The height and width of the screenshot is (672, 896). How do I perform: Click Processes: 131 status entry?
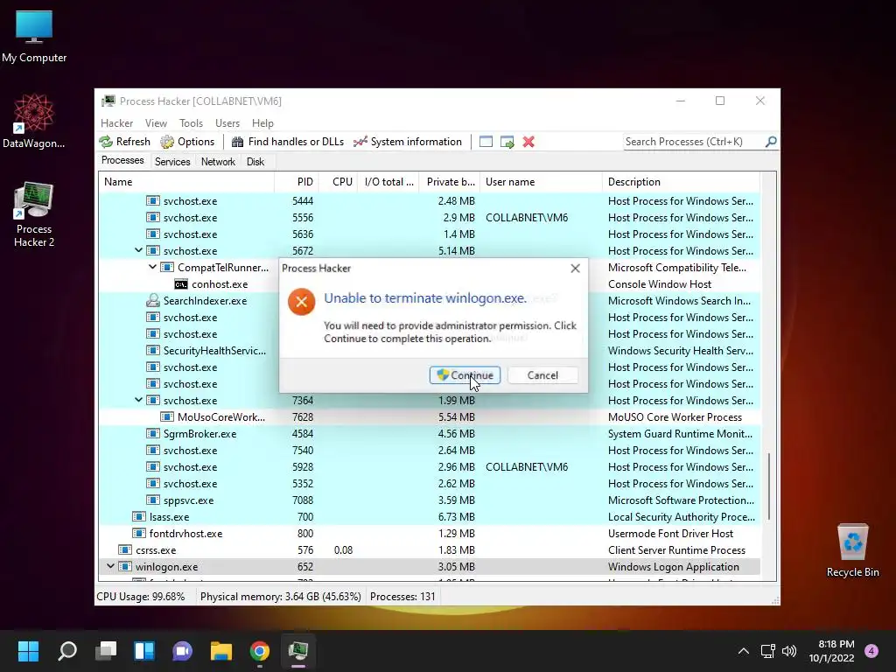(x=402, y=597)
